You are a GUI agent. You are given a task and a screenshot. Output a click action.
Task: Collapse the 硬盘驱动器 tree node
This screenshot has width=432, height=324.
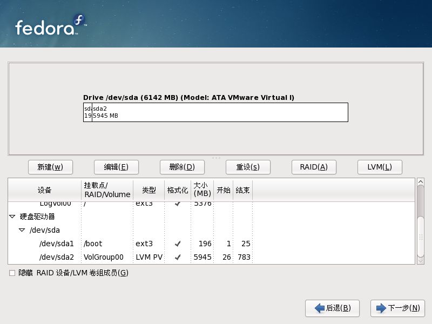click(x=12, y=217)
